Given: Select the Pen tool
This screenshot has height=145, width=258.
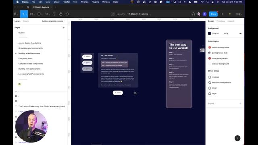Looking at the screenshot, I should coord(47,14).
